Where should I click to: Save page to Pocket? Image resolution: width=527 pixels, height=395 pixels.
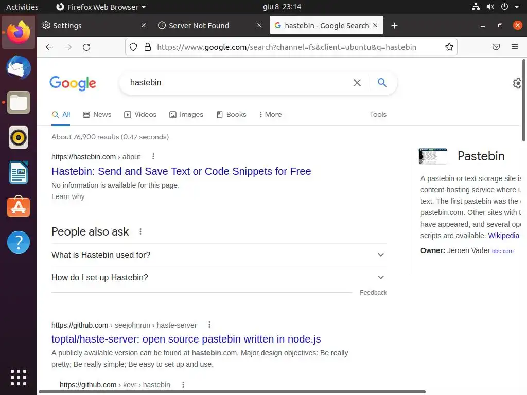coord(496,47)
